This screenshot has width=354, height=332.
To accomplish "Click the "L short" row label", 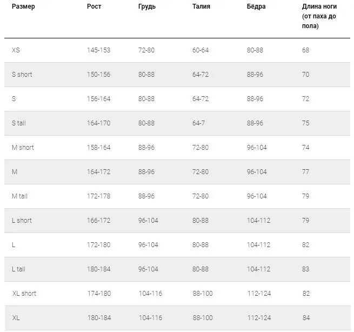I will (22, 221).
